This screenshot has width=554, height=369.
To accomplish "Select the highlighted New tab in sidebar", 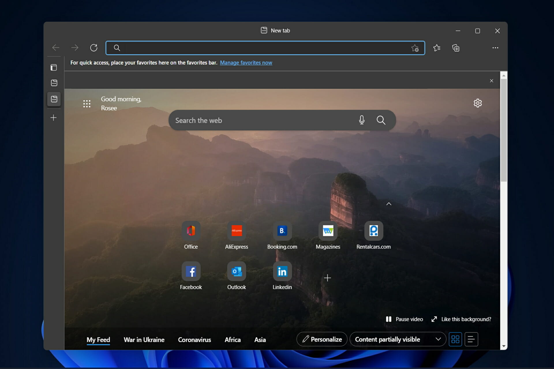I will tap(54, 99).
